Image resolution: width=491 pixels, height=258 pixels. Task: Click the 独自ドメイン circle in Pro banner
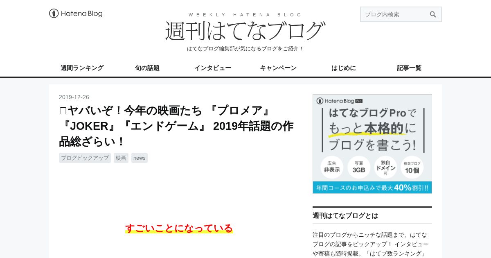(386, 167)
